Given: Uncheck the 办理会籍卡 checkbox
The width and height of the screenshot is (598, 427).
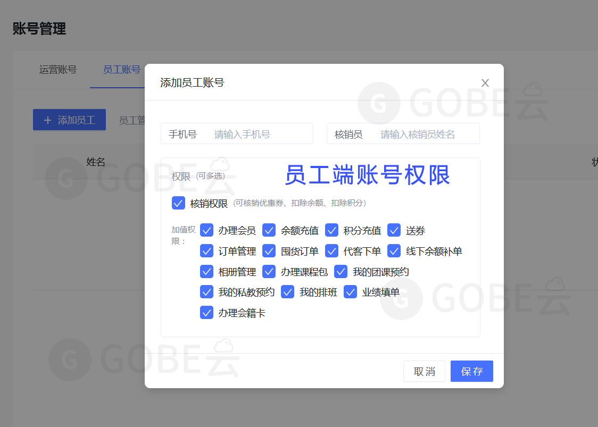Looking at the screenshot, I should tap(206, 312).
